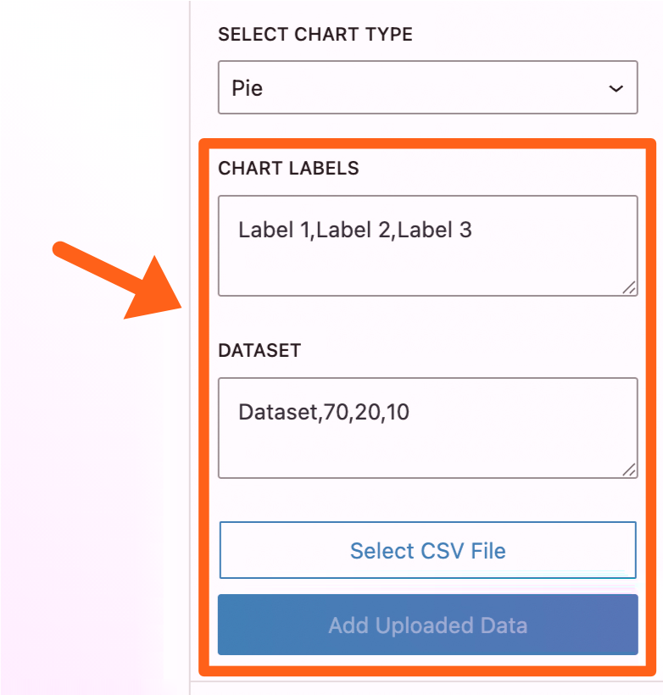Viewport: 663px width, 695px height.
Task: Grab the Dataset textarea resize handle
Action: [629, 470]
